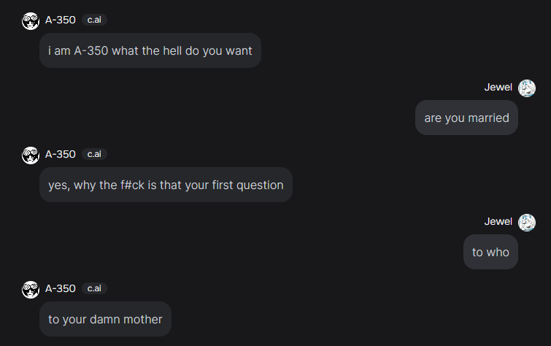
Task: Click c.ai badge above the 'first question' message
Action: [94, 154]
